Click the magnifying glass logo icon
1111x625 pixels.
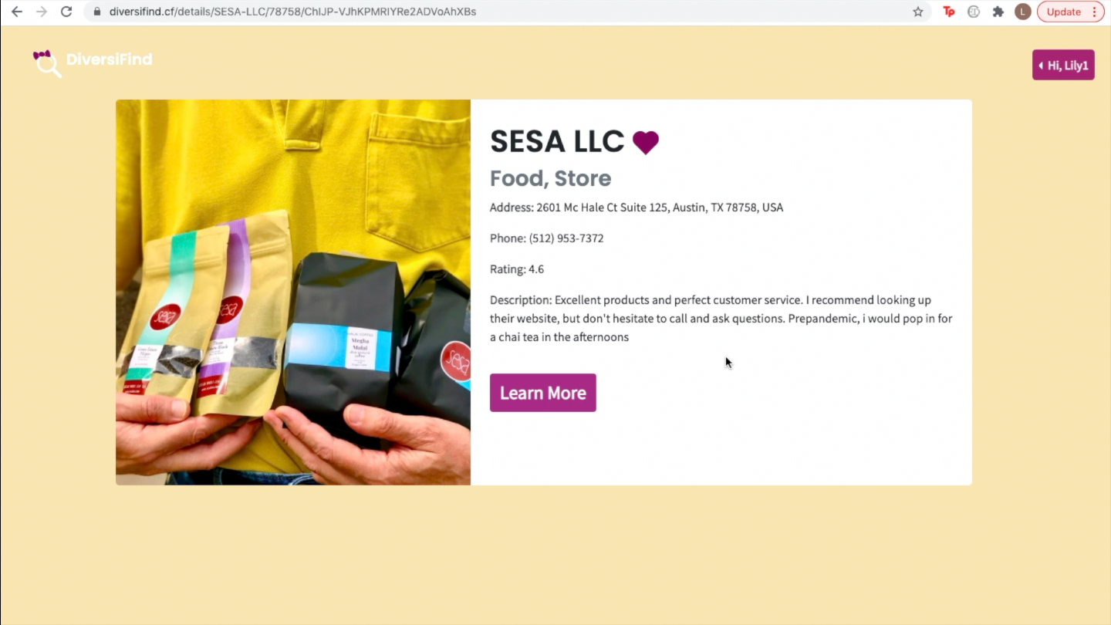pyautogui.click(x=46, y=63)
